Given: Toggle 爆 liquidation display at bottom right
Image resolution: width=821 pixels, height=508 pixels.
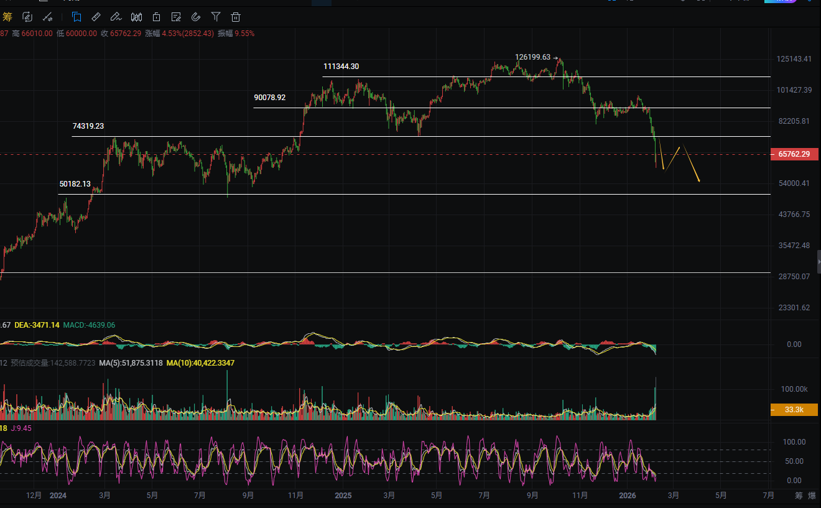Looking at the screenshot, I should pos(812,496).
